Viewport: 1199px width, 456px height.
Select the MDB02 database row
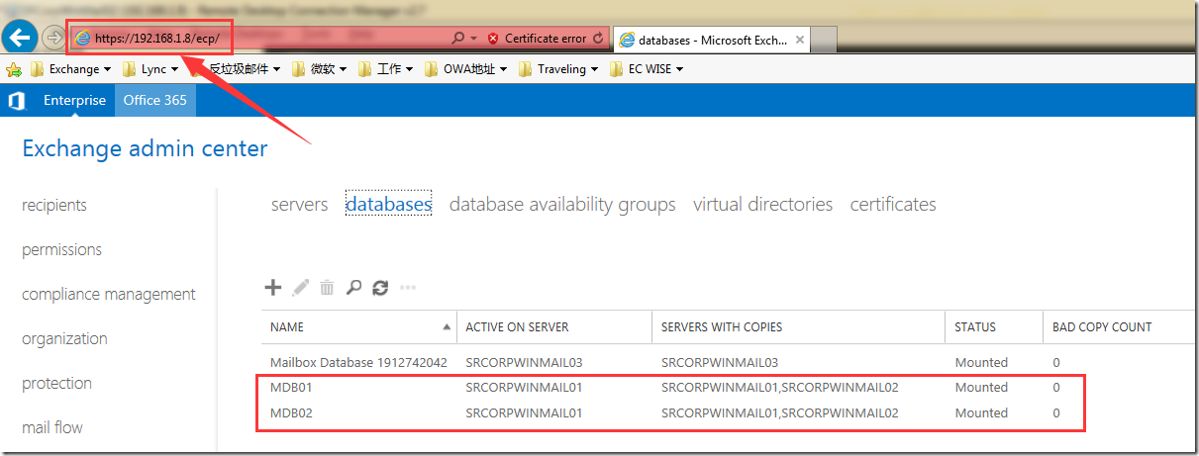click(x=728, y=413)
